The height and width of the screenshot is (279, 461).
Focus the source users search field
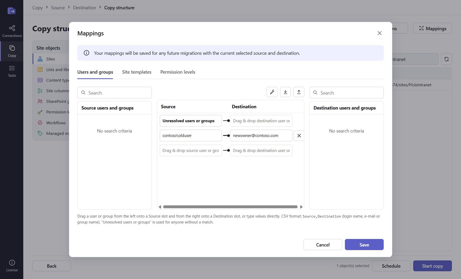click(114, 93)
